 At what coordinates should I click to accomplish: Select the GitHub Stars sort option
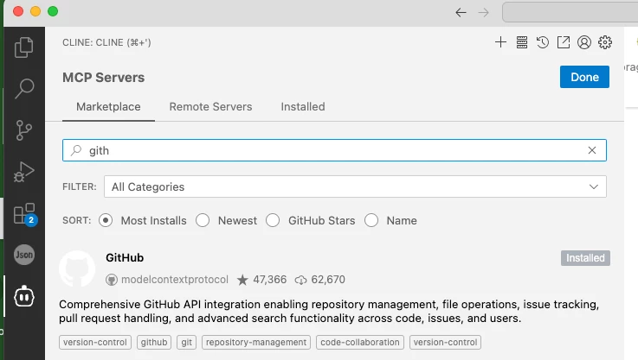(x=272, y=220)
